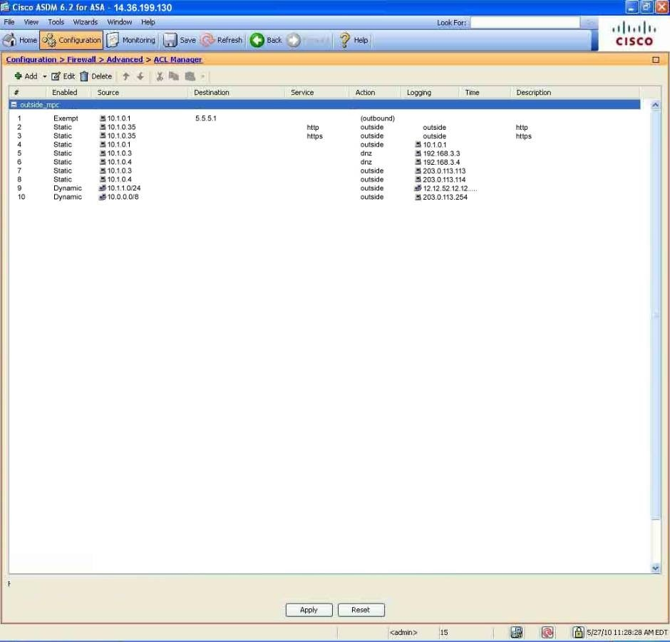Click the Destination column header

tap(236, 93)
